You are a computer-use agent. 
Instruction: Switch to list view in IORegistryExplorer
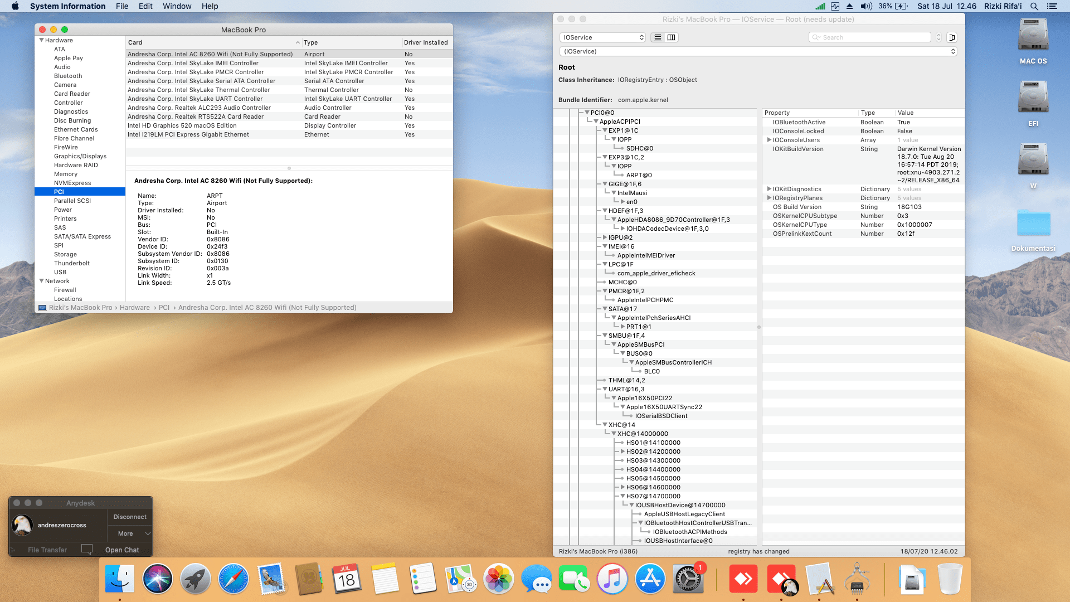click(x=658, y=37)
